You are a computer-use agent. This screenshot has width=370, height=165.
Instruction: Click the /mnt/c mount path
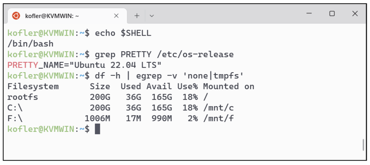(x=218, y=108)
